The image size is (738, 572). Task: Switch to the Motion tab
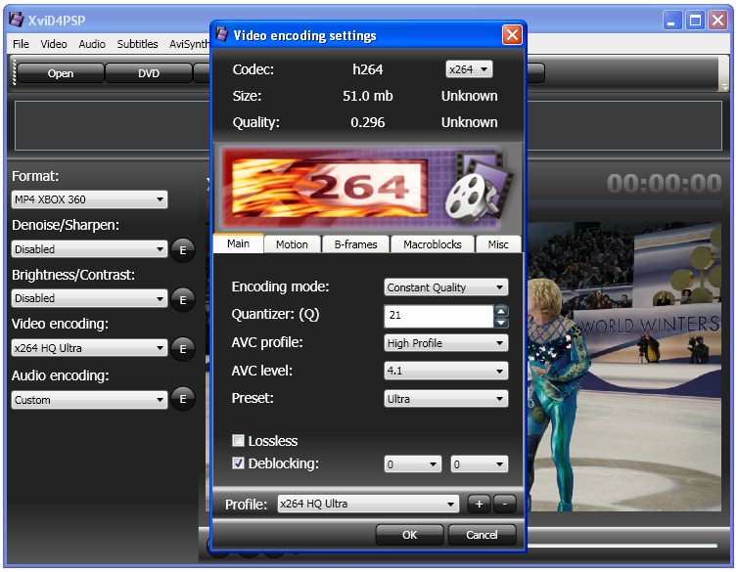(292, 244)
